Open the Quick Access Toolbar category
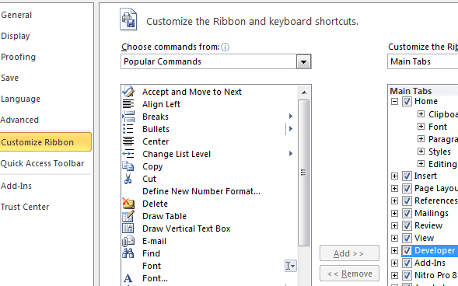Image resolution: width=458 pixels, height=286 pixels. pos(42,163)
